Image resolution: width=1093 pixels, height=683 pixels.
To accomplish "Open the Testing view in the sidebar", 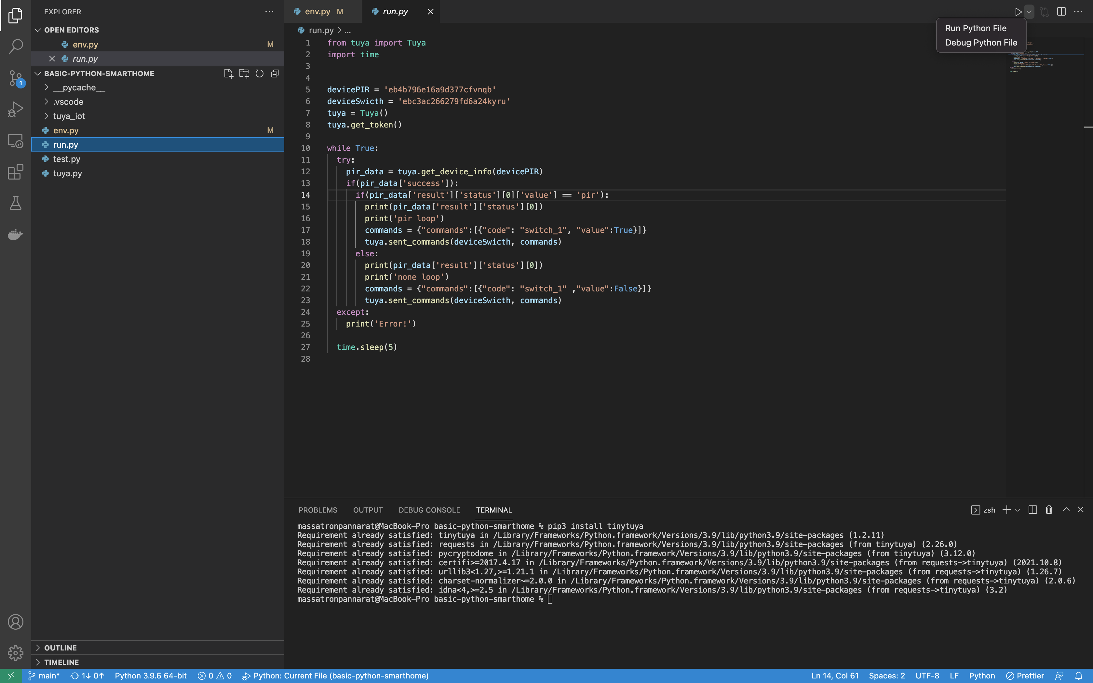I will click(15, 203).
